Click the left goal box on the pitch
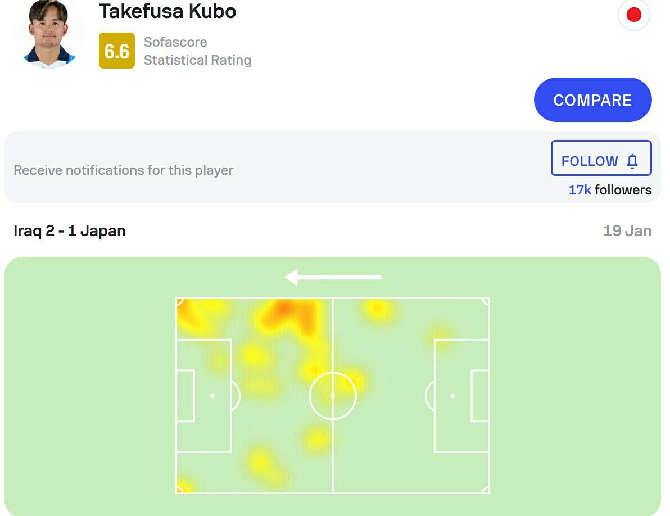670x516 pixels. pyautogui.click(x=185, y=396)
